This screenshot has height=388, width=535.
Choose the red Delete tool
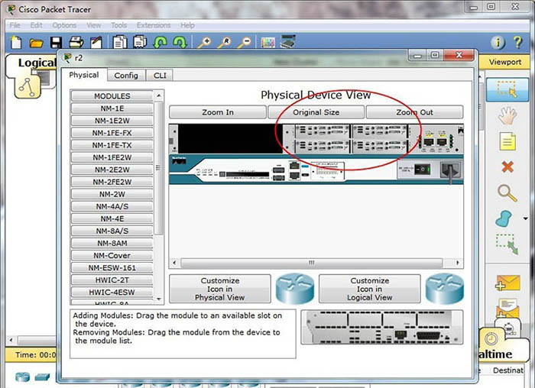coord(507,167)
